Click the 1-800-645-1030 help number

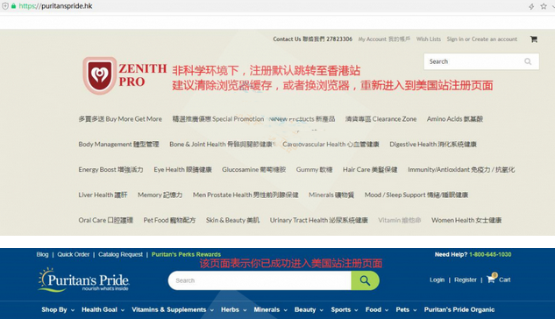(x=490, y=254)
